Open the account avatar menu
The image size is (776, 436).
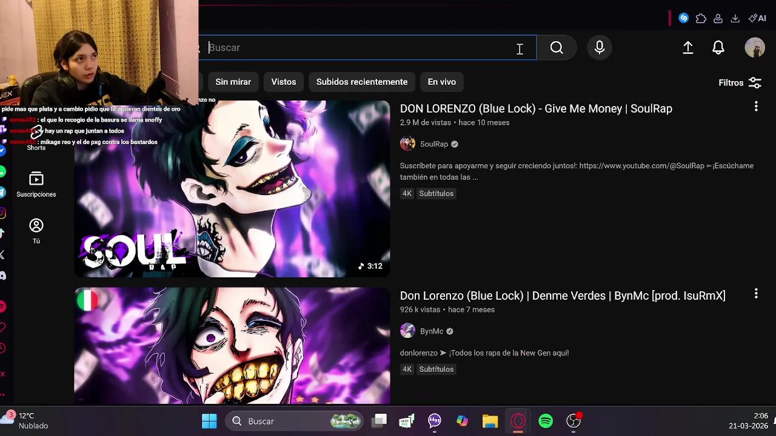point(755,48)
